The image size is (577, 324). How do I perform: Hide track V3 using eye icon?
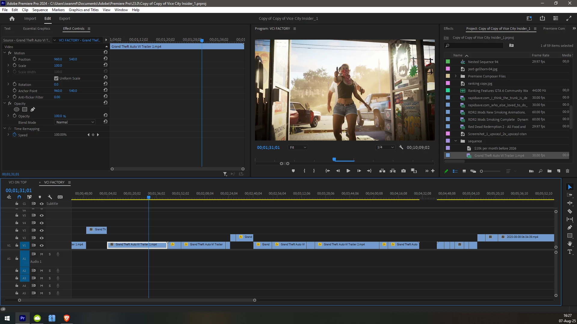[42, 231]
